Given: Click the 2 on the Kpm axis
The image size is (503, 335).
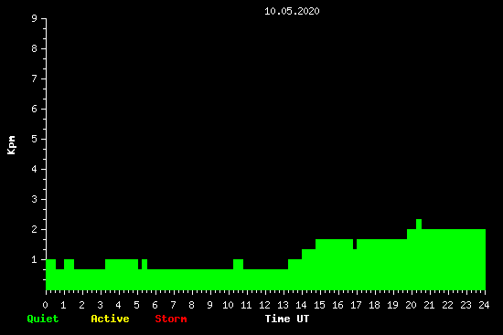Looking at the screenshot, I should pyautogui.click(x=35, y=229).
